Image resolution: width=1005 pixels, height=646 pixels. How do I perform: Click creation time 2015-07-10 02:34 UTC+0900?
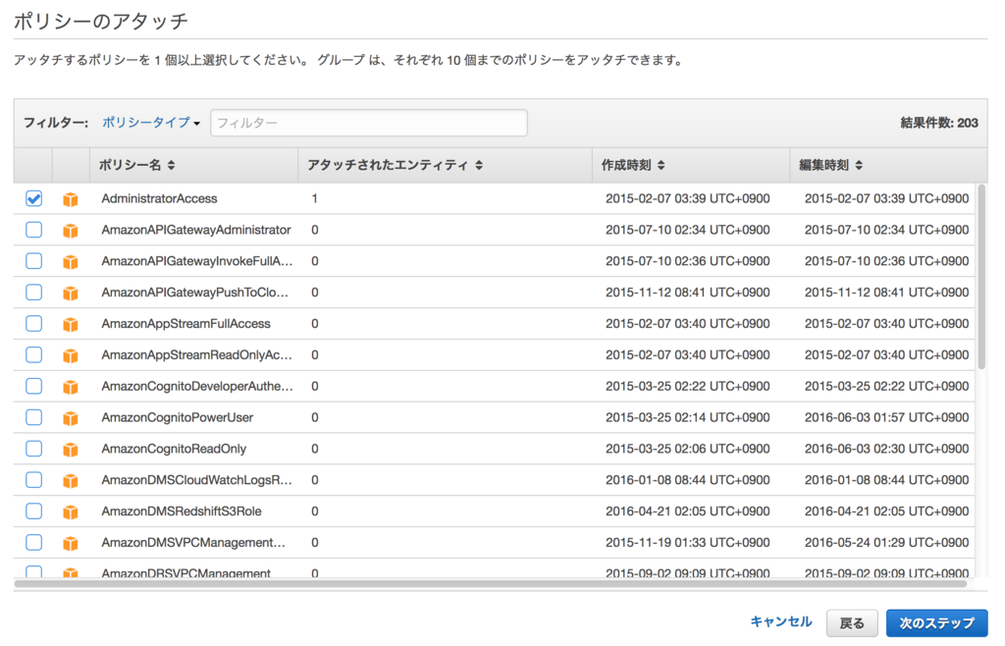click(688, 230)
